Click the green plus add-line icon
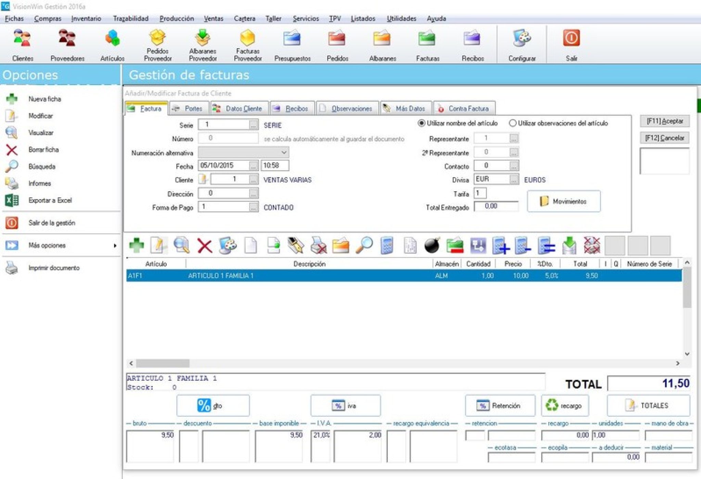This screenshot has width=701, height=479. (137, 245)
